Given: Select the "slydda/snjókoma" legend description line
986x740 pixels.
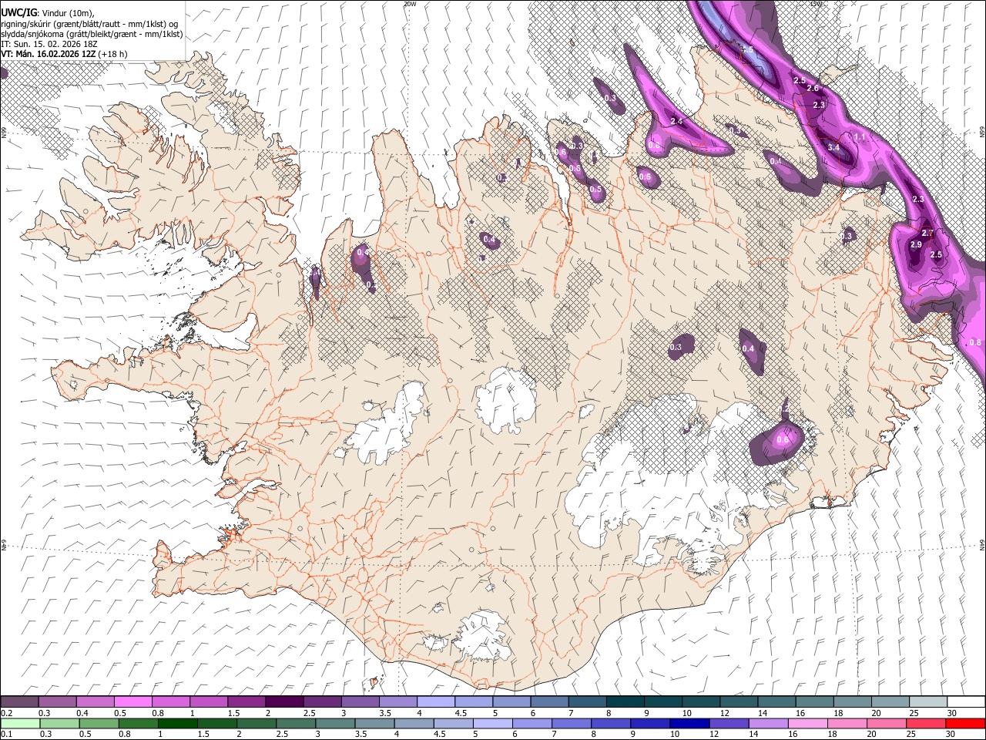Looking at the screenshot, I should (92, 34).
